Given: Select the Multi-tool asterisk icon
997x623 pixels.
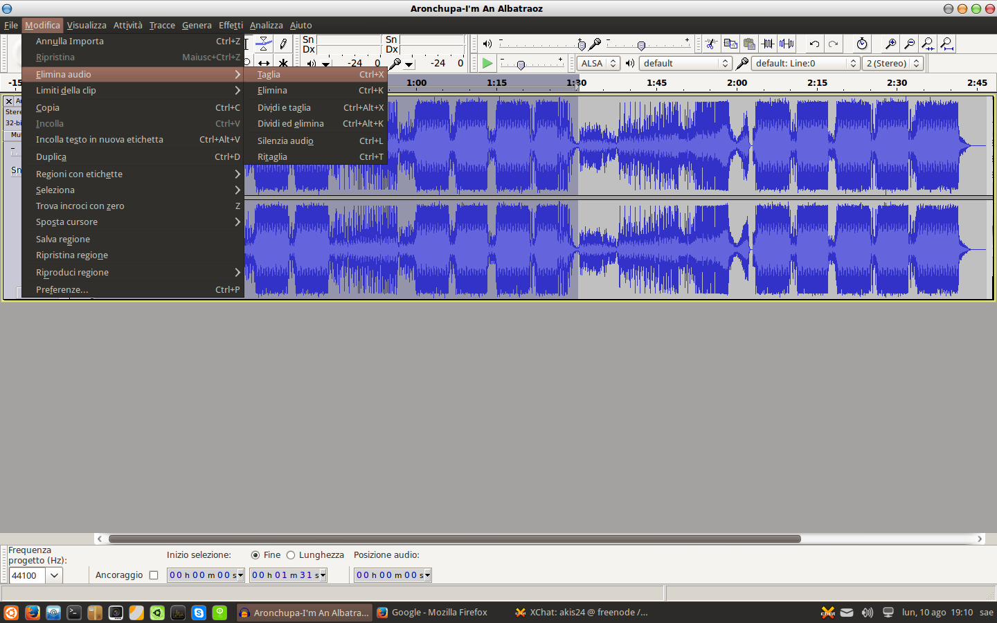Looking at the screenshot, I should pyautogui.click(x=283, y=63).
